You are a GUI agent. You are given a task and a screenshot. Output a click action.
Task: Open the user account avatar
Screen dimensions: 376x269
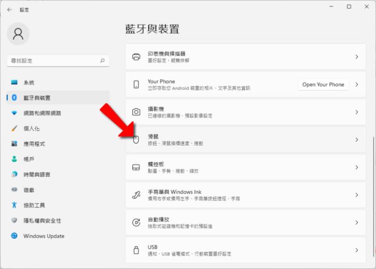(18, 34)
